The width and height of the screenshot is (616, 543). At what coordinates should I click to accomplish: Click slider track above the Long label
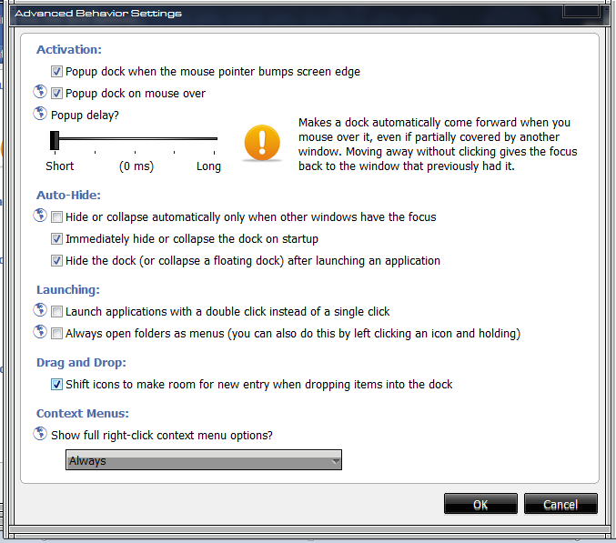point(208,140)
